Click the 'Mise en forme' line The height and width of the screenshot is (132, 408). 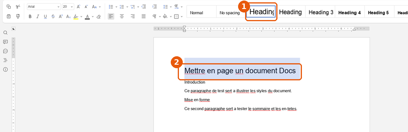197,100
